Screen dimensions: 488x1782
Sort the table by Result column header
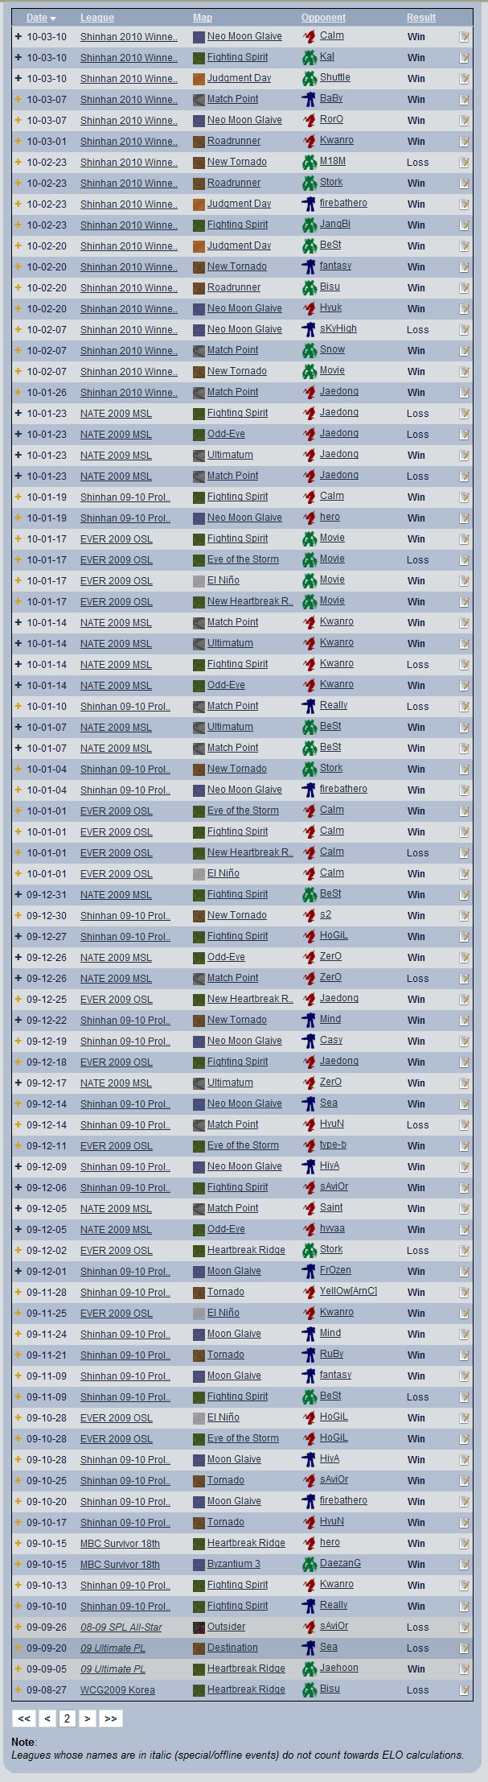click(420, 18)
